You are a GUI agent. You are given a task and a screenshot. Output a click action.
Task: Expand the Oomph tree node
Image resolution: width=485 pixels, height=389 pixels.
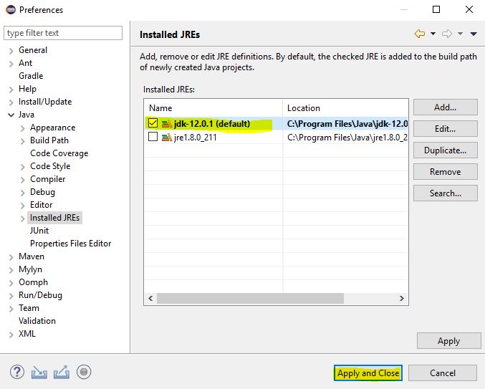coord(11,283)
